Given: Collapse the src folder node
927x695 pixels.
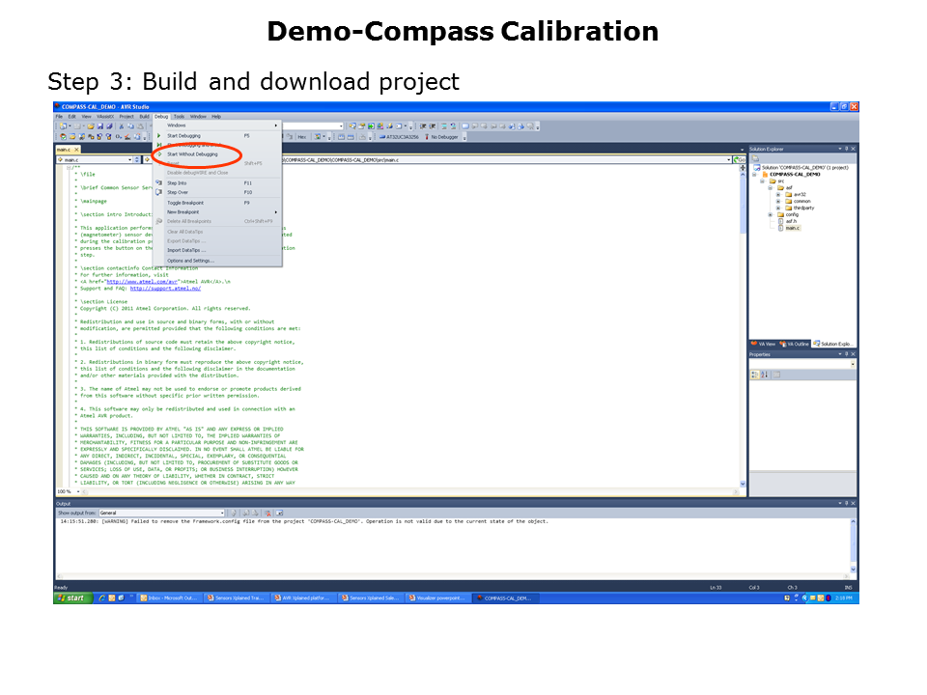Looking at the screenshot, I should 763,181.
